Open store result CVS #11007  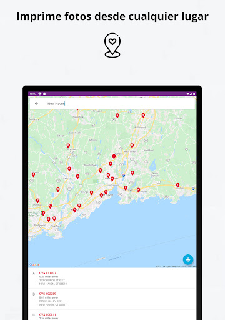(112, 278)
